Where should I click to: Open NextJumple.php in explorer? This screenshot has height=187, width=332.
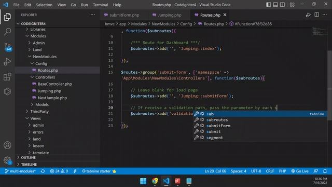[52, 98]
